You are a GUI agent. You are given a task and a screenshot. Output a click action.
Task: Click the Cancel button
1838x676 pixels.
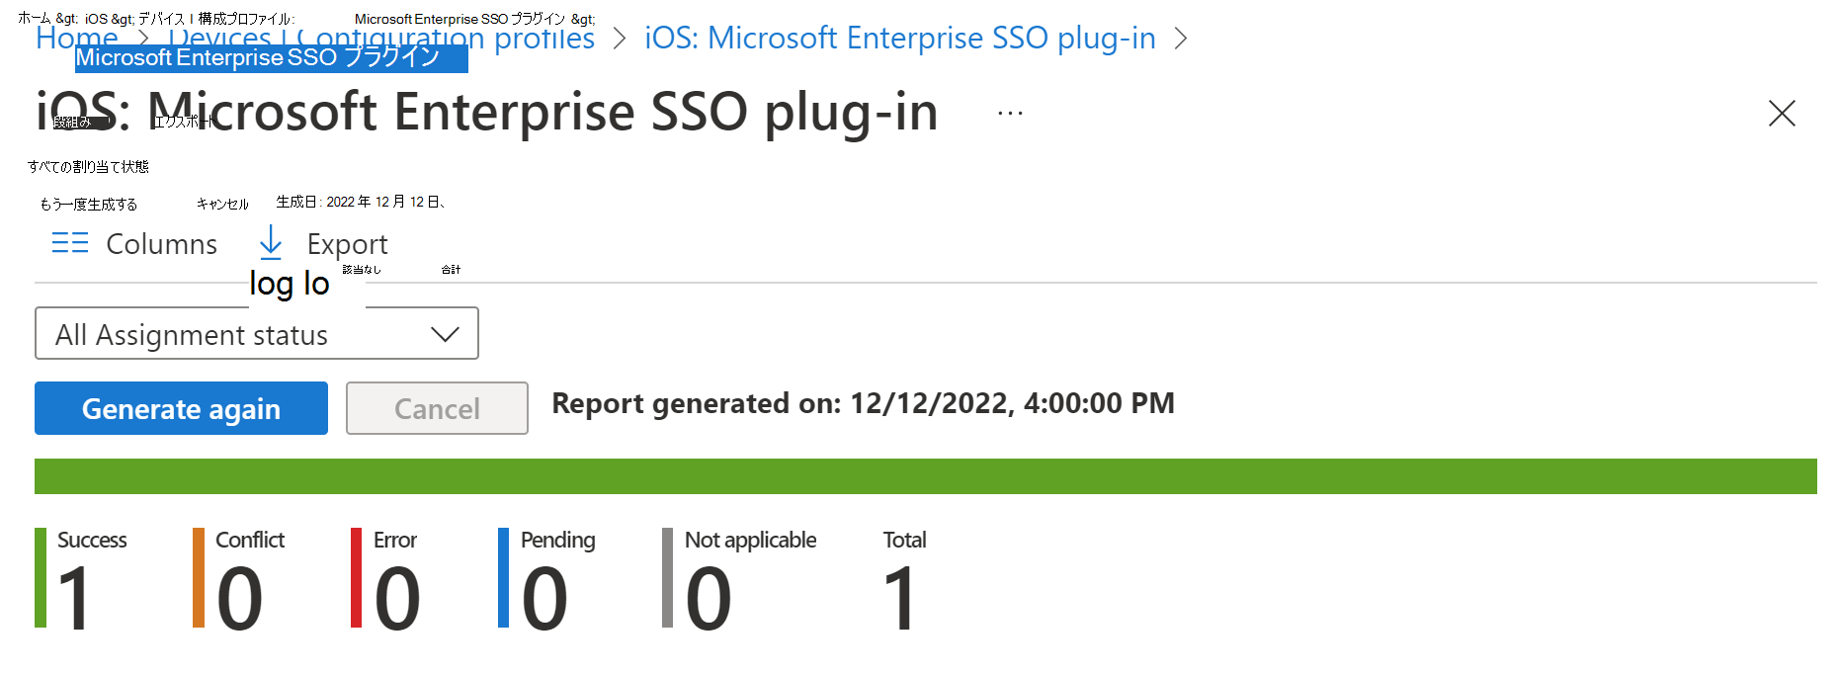point(437,408)
